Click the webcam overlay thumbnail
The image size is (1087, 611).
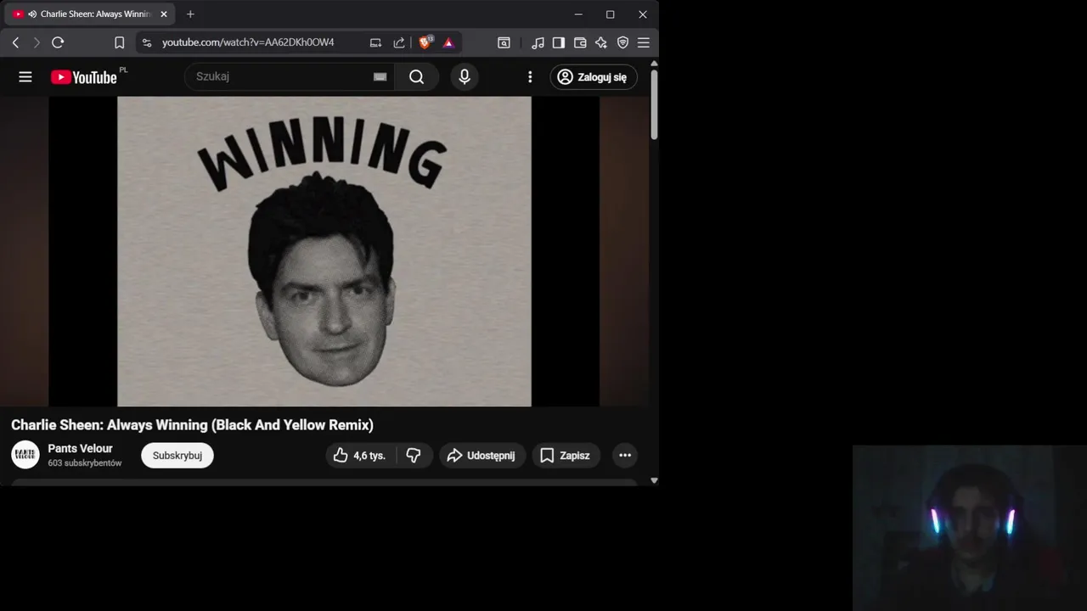click(x=970, y=528)
